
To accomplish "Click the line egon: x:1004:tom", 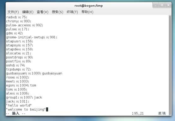I will [x=21, y=86].
